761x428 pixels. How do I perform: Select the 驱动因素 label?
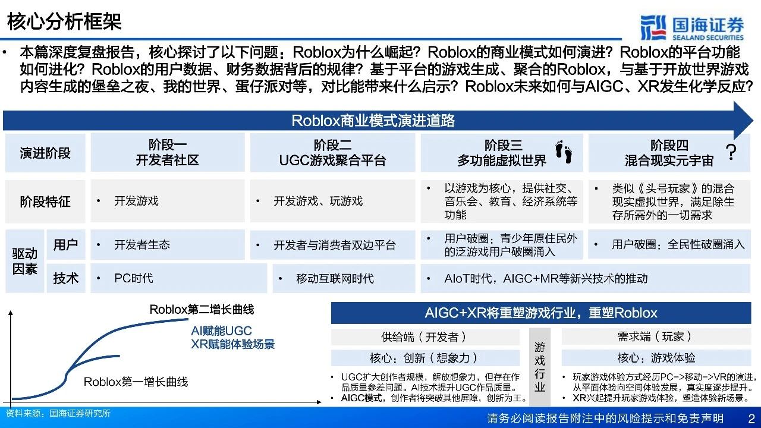(x=24, y=261)
